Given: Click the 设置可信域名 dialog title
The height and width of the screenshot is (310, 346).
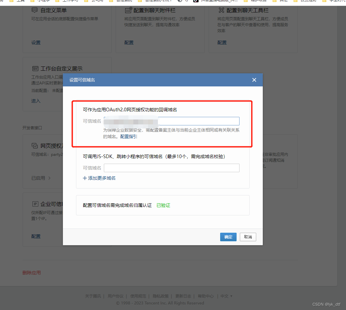Looking at the screenshot, I should [x=82, y=80].
